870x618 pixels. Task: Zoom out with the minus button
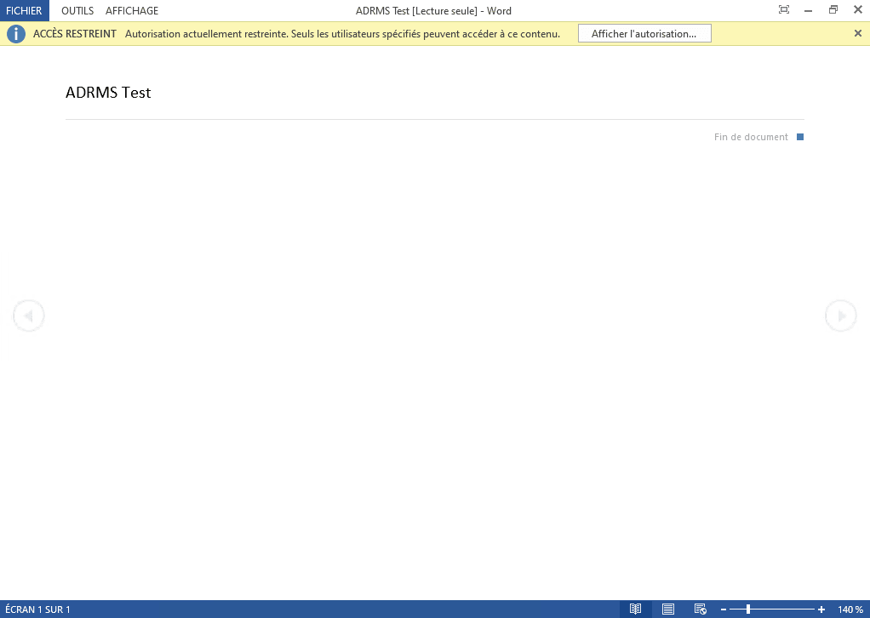[724, 609]
